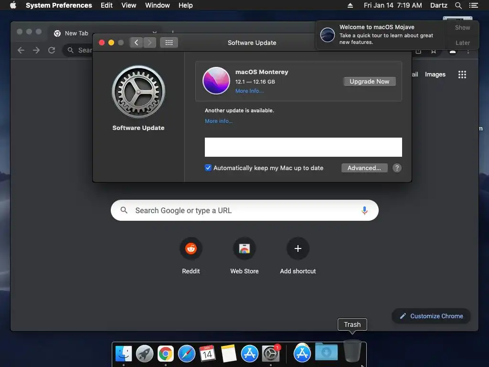The image size is (489, 367).
Task: Bookmark this page with star icon
Action: tap(434, 51)
